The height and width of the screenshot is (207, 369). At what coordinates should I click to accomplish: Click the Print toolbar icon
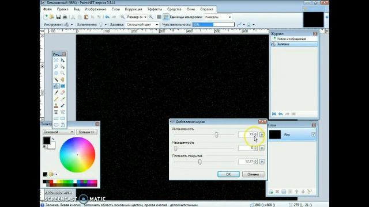click(x=65, y=17)
